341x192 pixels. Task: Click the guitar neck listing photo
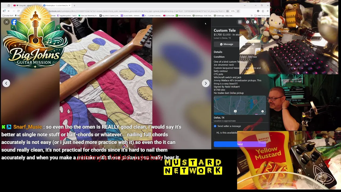[106, 83]
